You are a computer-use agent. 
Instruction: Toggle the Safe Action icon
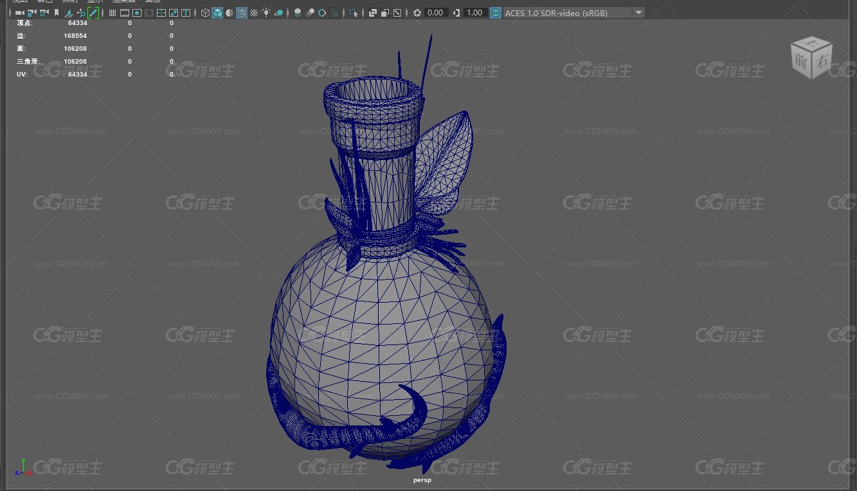click(x=174, y=13)
